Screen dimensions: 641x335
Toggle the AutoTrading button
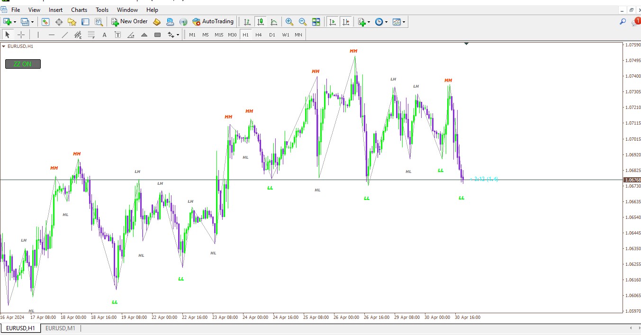tap(213, 22)
